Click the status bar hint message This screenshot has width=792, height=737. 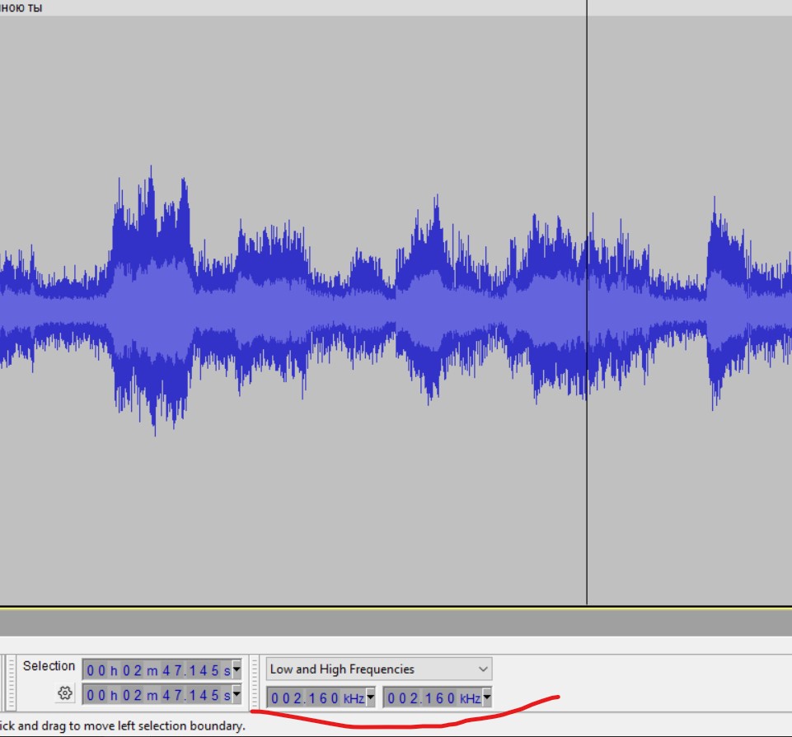(124, 725)
